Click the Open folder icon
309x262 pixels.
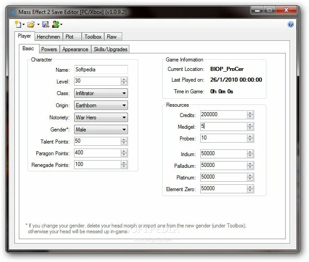[31, 24]
